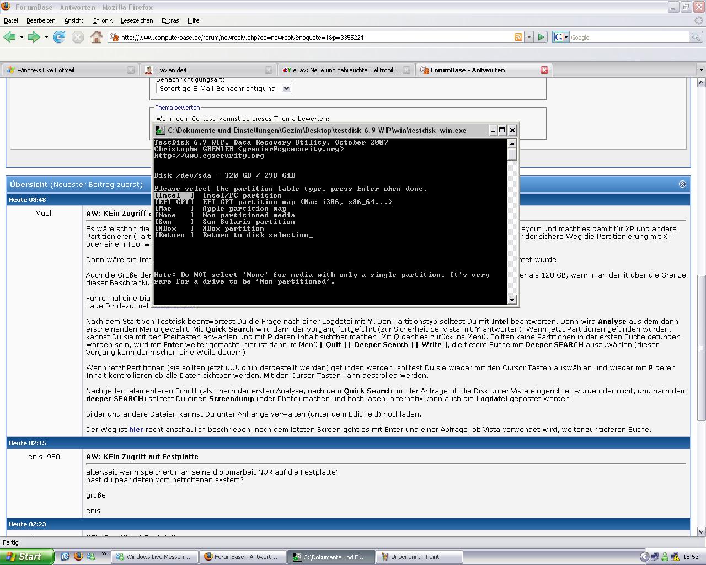Close the eBay tab
The width and height of the screenshot is (706, 565).
(x=407, y=70)
